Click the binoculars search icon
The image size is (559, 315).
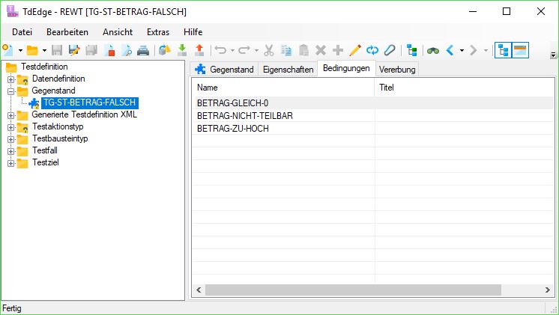433,51
